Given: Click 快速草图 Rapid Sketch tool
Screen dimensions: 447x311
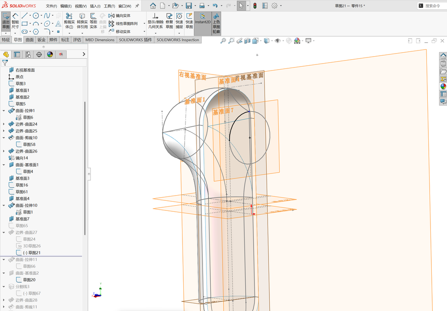Looking at the screenshot, I should click(x=189, y=21).
